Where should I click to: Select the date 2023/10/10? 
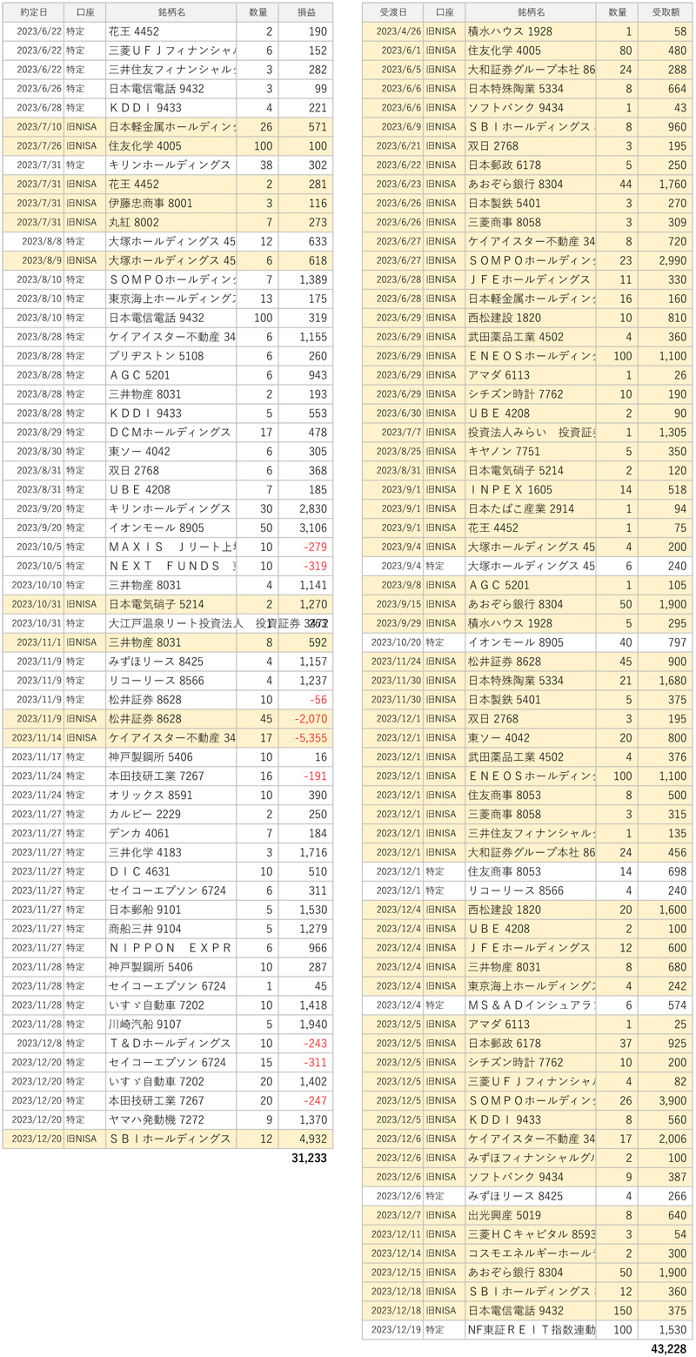pyautogui.click(x=37, y=585)
